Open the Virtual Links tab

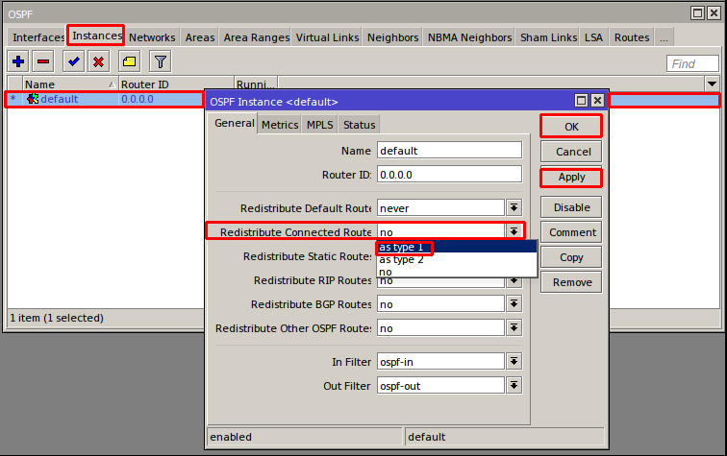(x=327, y=37)
